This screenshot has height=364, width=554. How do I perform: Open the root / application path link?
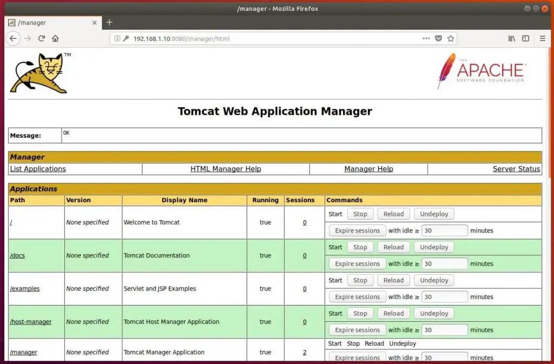coord(11,222)
